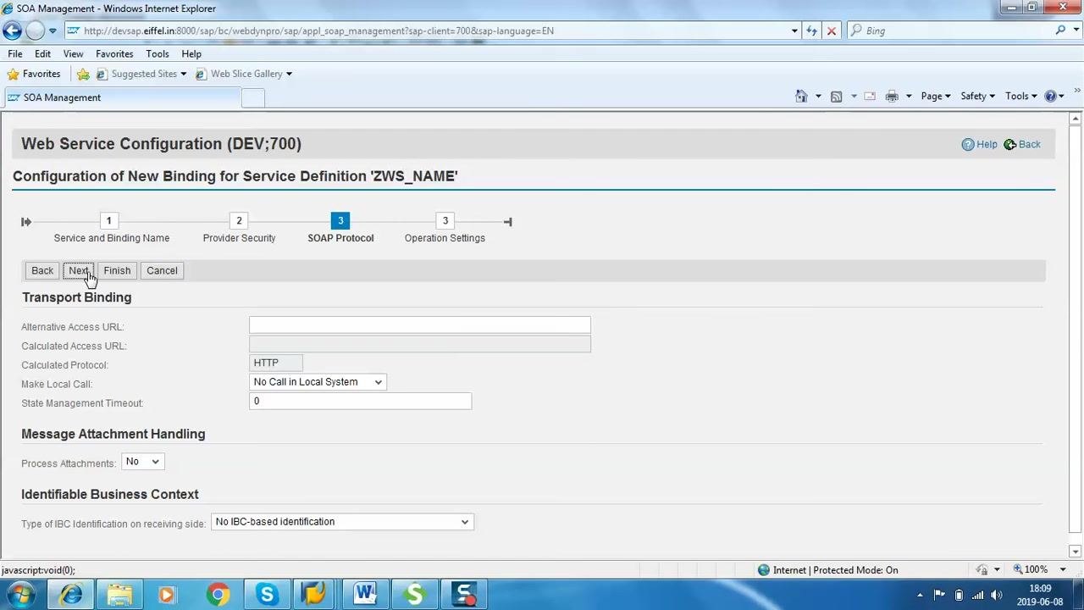
Task: Open the Tools menu in menu bar
Action: [x=158, y=53]
